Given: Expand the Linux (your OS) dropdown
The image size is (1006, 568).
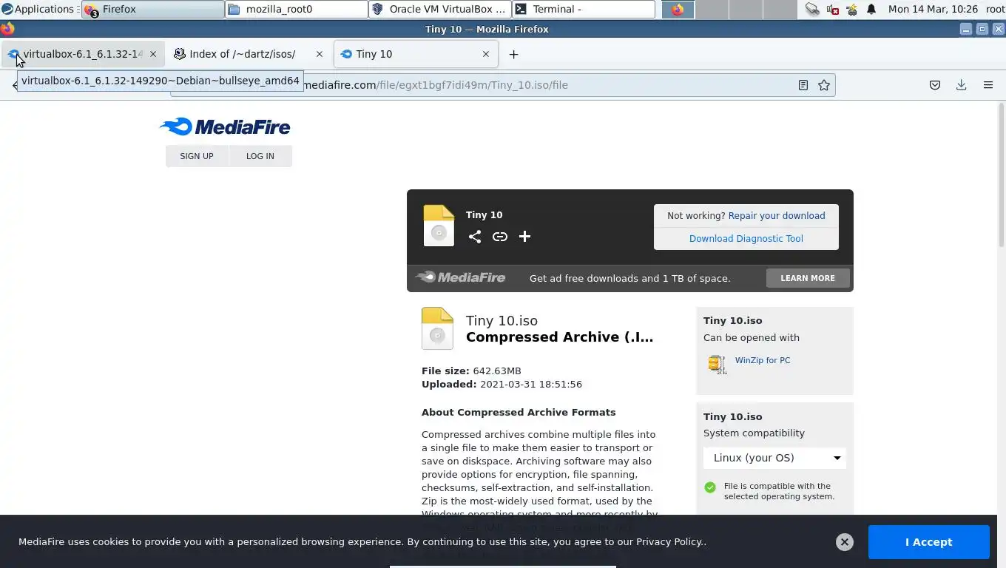Looking at the screenshot, I should (x=774, y=458).
